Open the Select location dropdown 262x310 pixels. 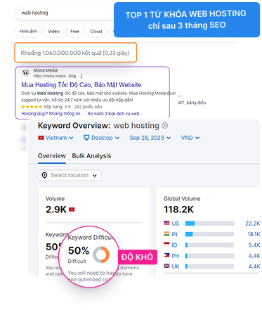(x=70, y=175)
